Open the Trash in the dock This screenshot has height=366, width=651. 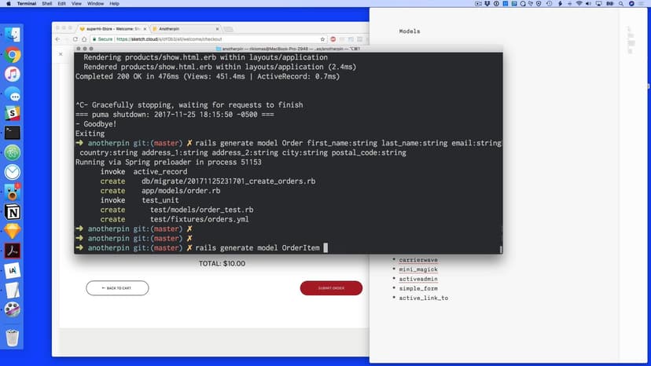click(x=13, y=338)
